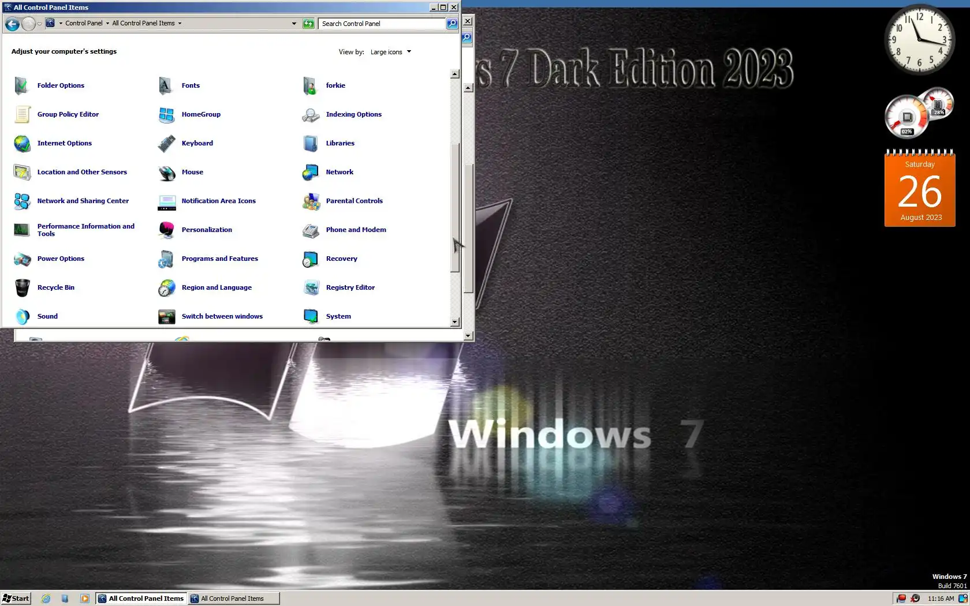Screen dimensions: 970x606
Task: Close the rear Control Panel window
Action: [x=468, y=21]
